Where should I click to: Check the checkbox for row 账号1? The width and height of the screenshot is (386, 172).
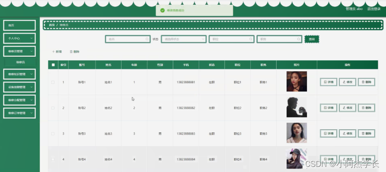53,82
